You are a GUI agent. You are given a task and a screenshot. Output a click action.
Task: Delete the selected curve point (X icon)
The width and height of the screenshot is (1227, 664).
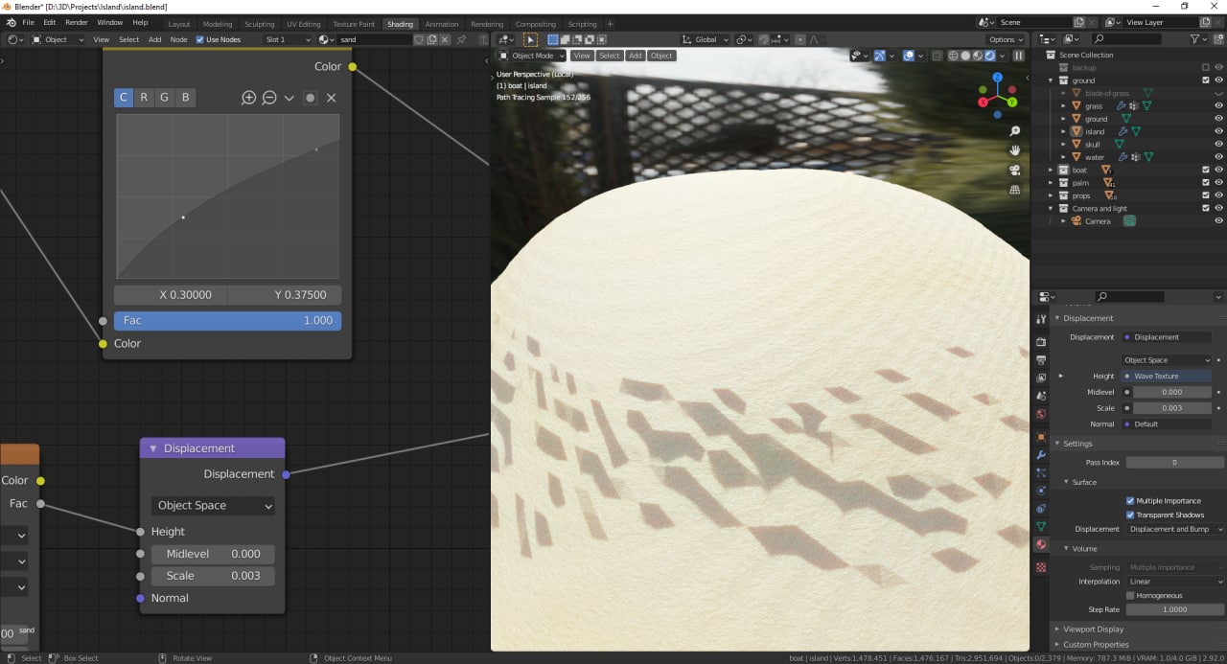click(331, 98)
